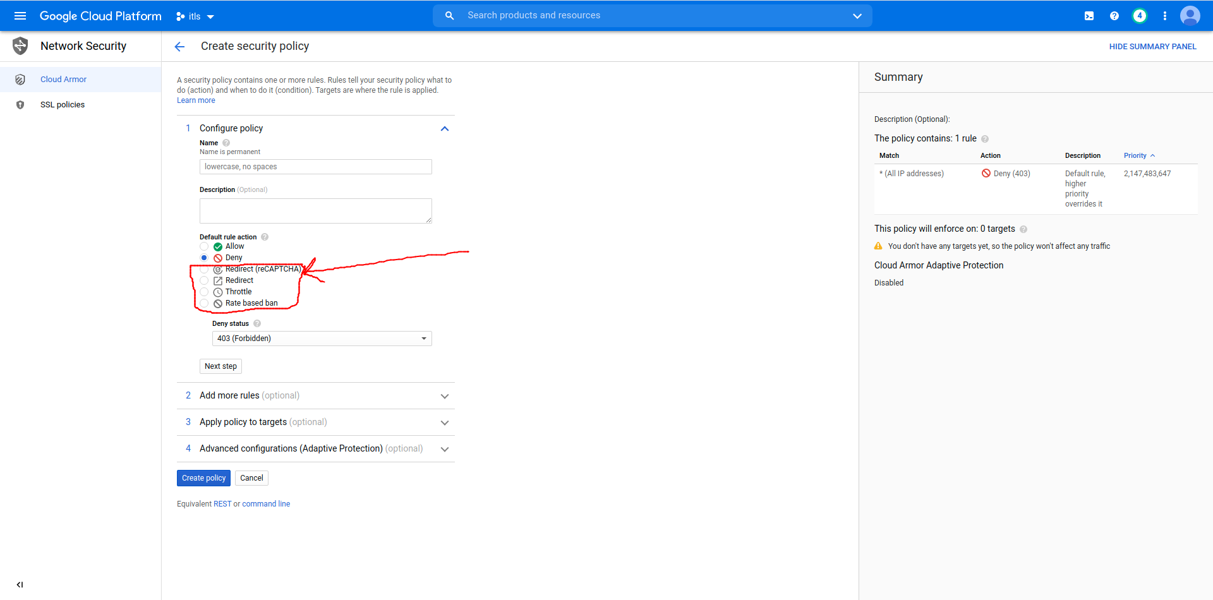This screenshot has height=600, width=1213.
Task: Show help for Default rule action
Action: pyautogui.click(x=265, y=237)
